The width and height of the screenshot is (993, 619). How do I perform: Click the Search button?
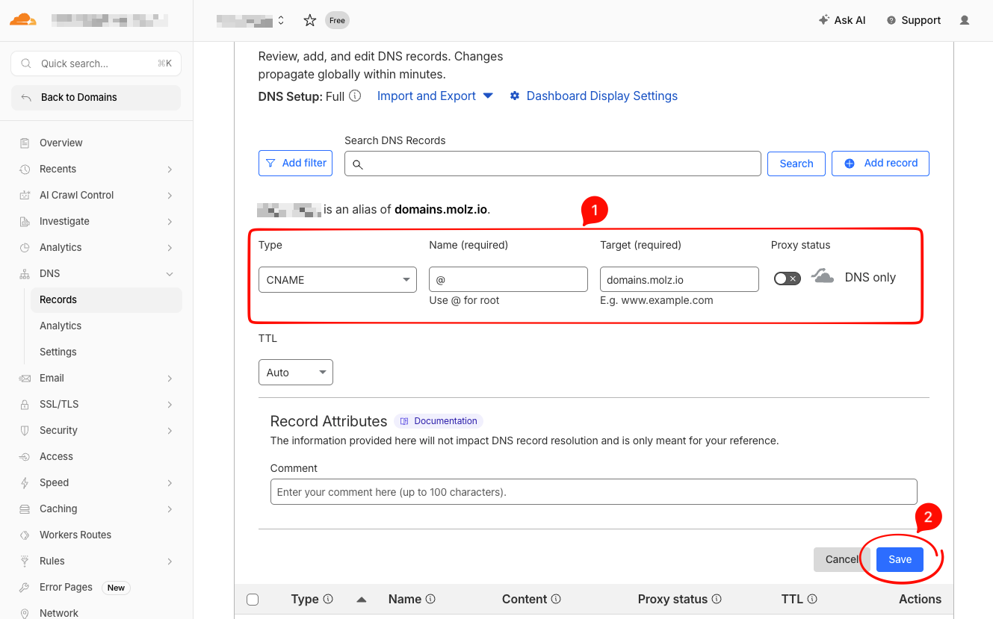pyautogui.click(x=796, y=164)
